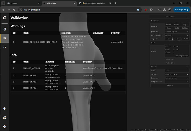Open the environment Default dropdown

tap(177, 35)
